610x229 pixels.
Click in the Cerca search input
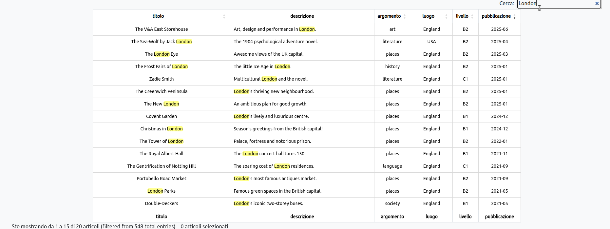[x=557, y=4]
